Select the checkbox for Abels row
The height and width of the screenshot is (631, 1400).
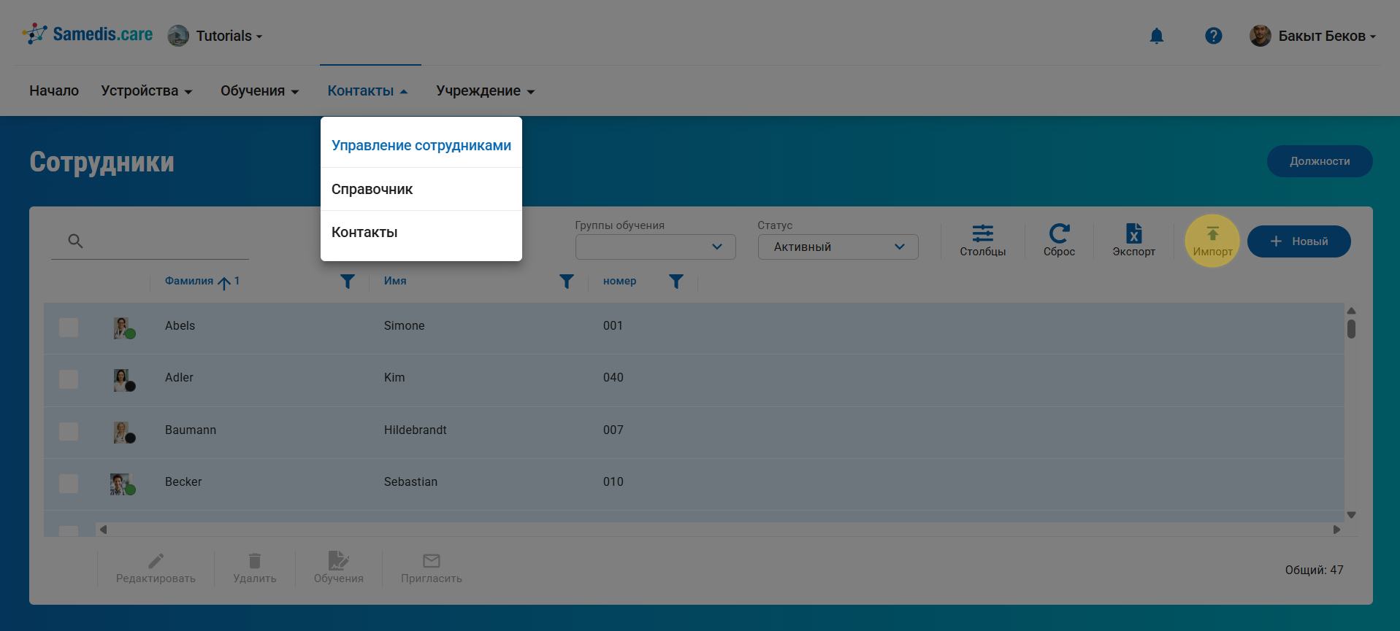click(x=69, y=328)
